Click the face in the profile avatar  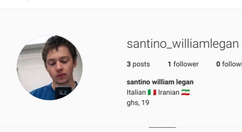(x=60, y=66)
